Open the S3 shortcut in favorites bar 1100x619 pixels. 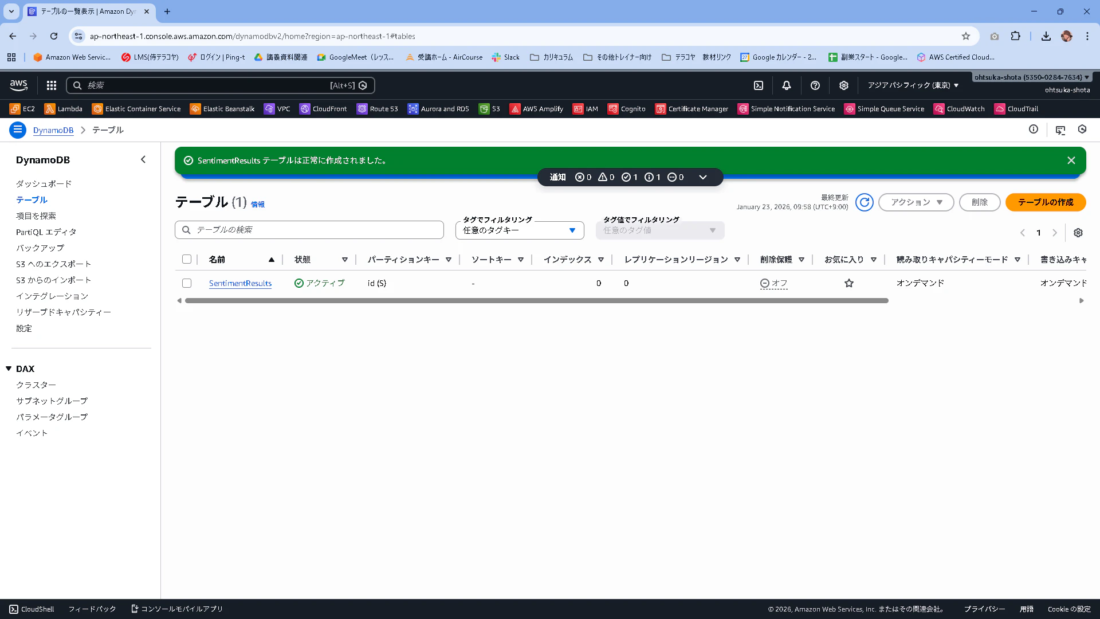490,109
